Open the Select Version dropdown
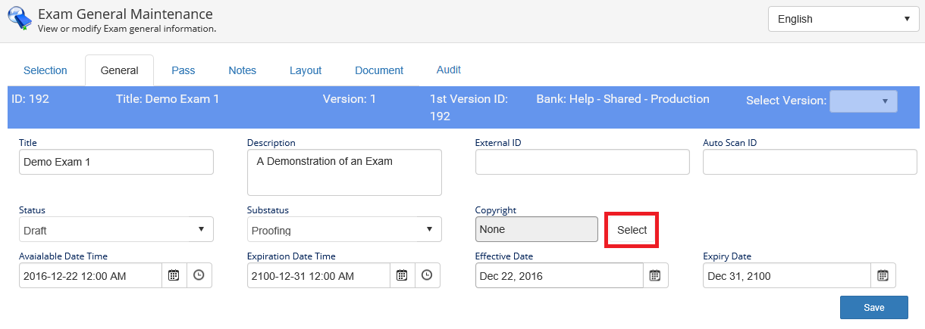 coord(864,101)
